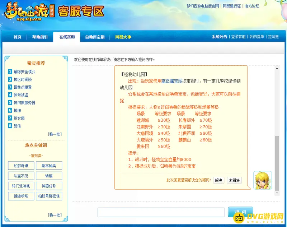
Task: Click the 建邺城 scene entry
Action: pyautogui.click(x=143, y=120)
